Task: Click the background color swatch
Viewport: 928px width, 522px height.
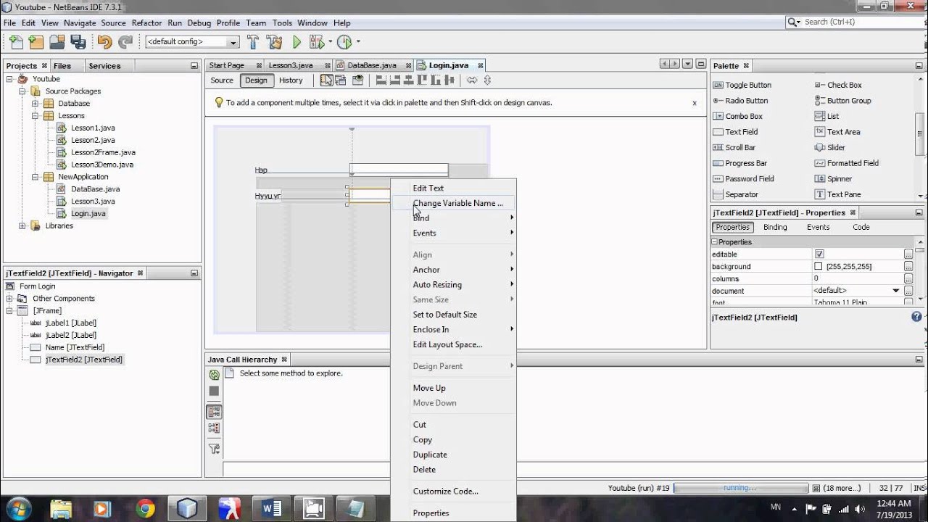Action: [x=819, y=267]
